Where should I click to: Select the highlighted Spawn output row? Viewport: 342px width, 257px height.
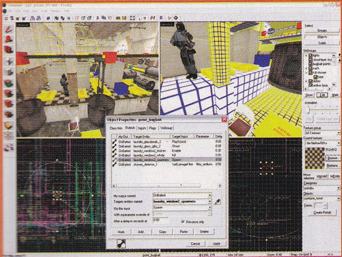[x=167, y=160]
